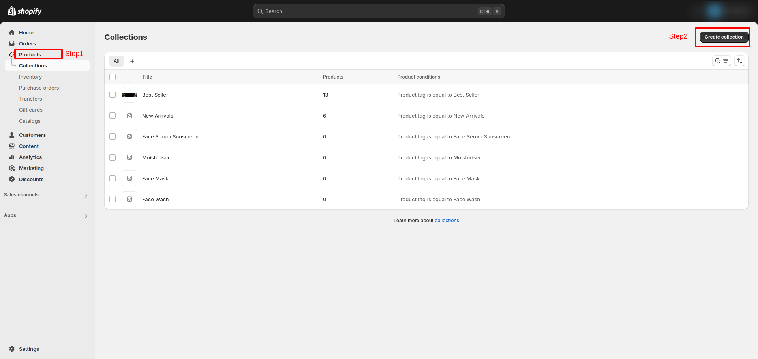This screenshot has width=758, height=359.
Task: Click the Analytics bar chart icon
Action: pyautogui.click(x=12, y=157)
